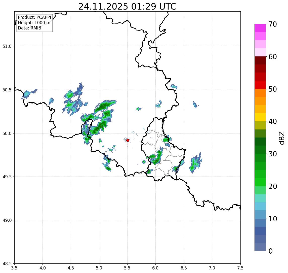The height and width of the screenshot is (273, 288).
Task: Click the orange colorbar segment just below 50
Action: coord(260,93)
